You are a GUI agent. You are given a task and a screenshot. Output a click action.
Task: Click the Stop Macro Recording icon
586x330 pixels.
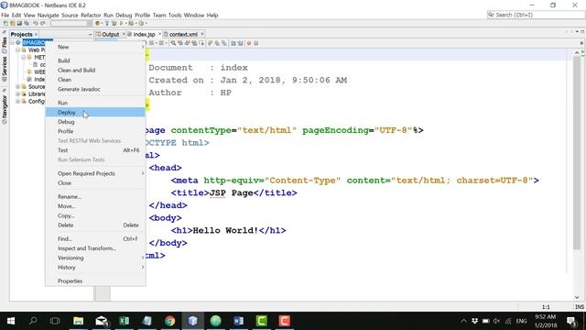point(256,43)
